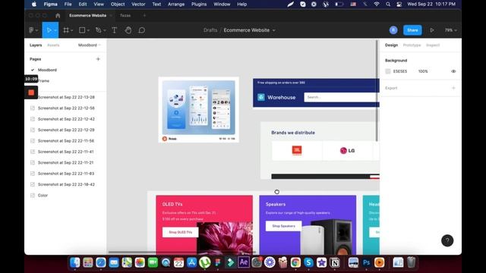
Task: Click the Drafts breadcrumb link
Action: [210, 30]
